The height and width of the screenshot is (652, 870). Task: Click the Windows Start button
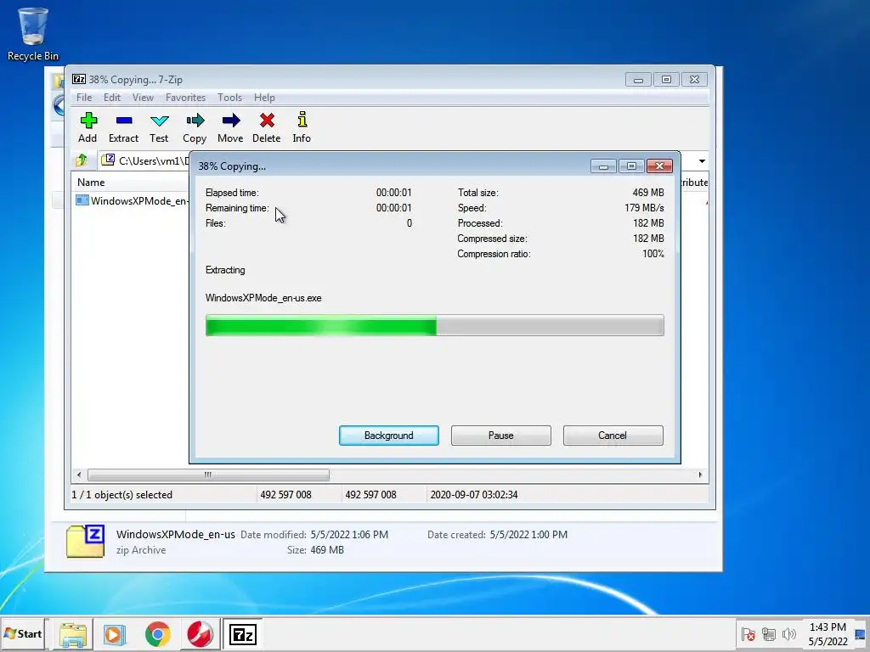(23, 633)
